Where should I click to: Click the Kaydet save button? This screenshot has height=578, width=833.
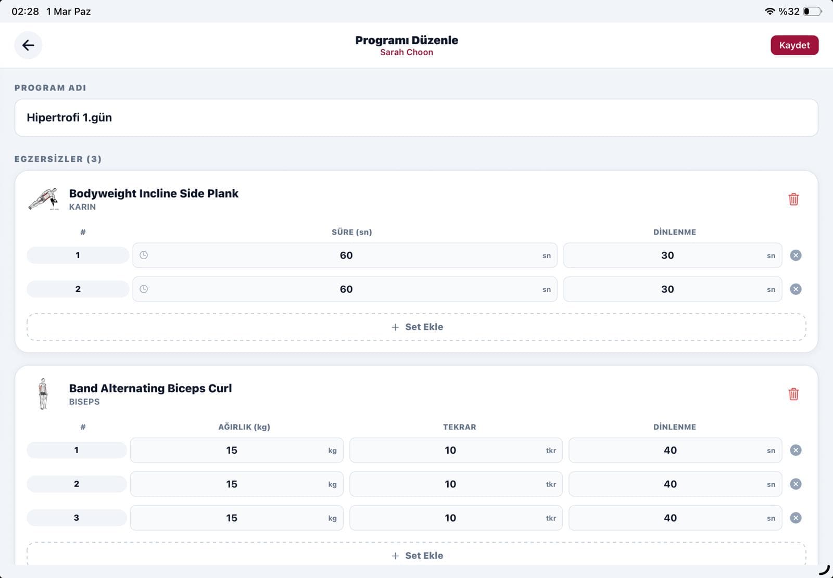tap(794, 45)
